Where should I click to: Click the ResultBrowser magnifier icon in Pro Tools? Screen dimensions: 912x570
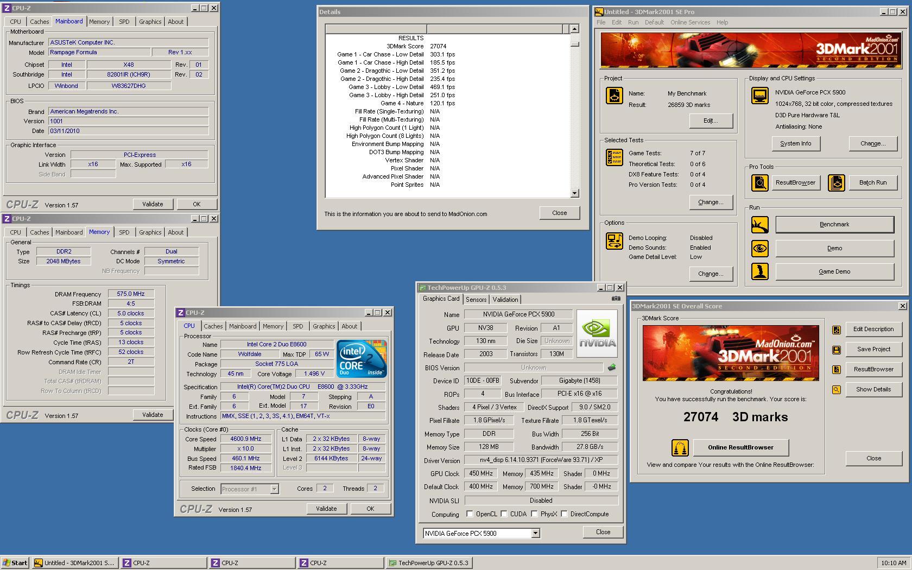point(759,183)
